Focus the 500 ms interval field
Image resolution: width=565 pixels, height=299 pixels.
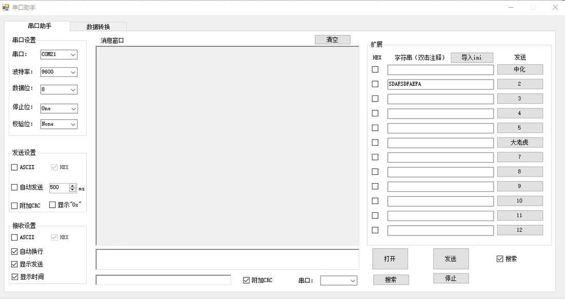pos(59,188)
